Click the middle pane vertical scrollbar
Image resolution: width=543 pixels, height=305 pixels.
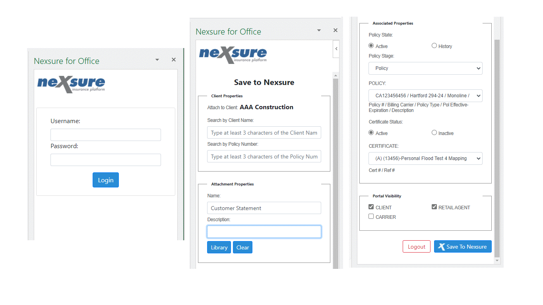click(335, 173)
